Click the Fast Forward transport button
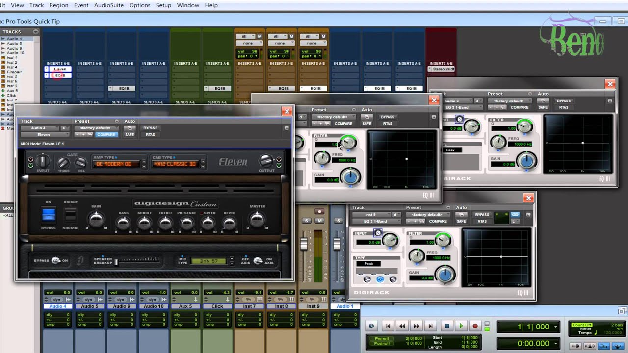 417,326
